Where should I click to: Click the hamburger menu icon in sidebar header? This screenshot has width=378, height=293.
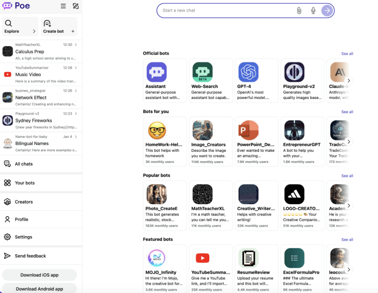point(63,7)
